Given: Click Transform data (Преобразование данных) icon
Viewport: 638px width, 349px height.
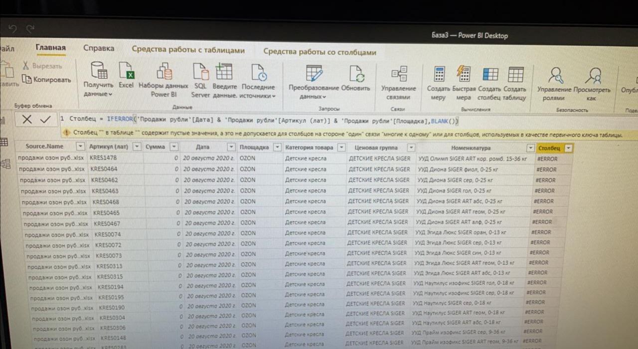Looking at the screenshot, I should pyautogui.click(x=314, y=74).
